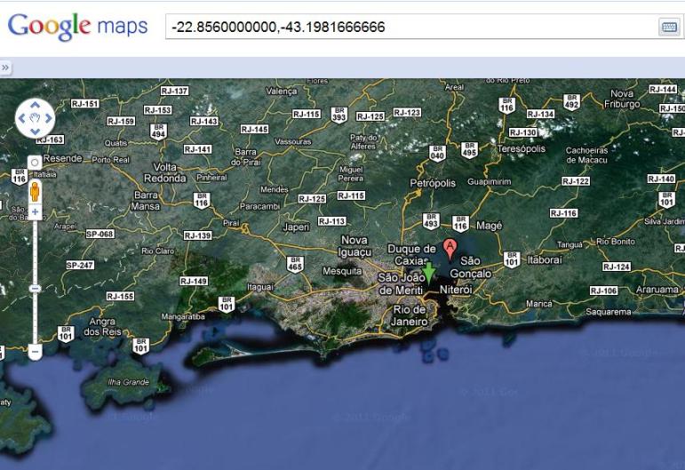
Task: Click the RJ-113 road shield
Action: (332, 221)
